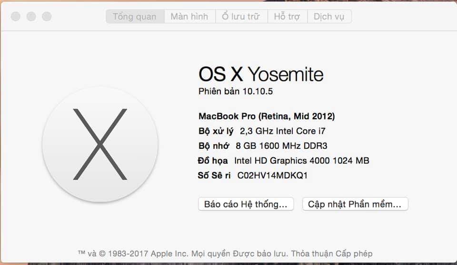Go to the Hỗ trợ tab

[287, 17]
